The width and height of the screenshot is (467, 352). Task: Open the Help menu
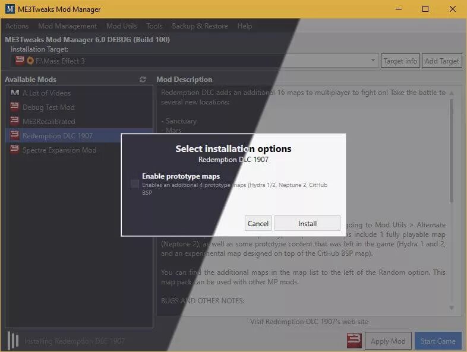click(x=245, y=26)
